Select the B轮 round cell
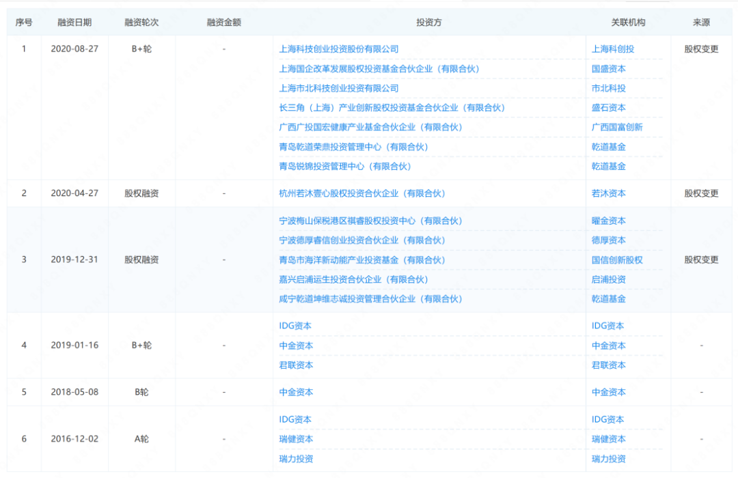Screen dimensions: 738x478 pos(141,392)
